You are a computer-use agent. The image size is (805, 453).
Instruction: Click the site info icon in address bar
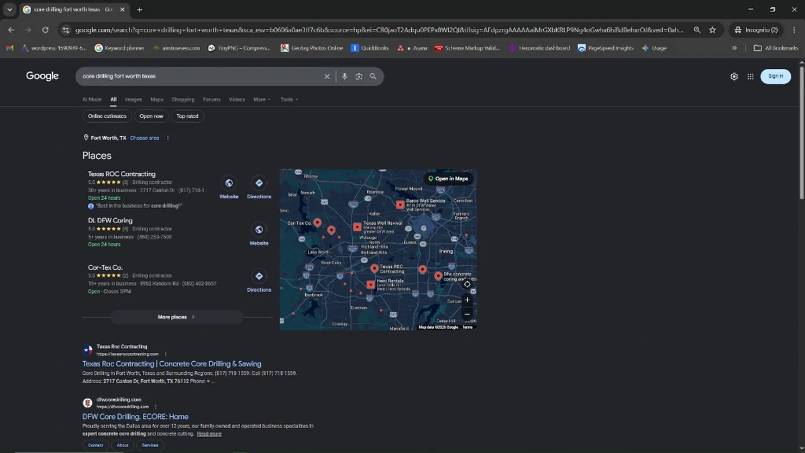[x=66, y=30]
